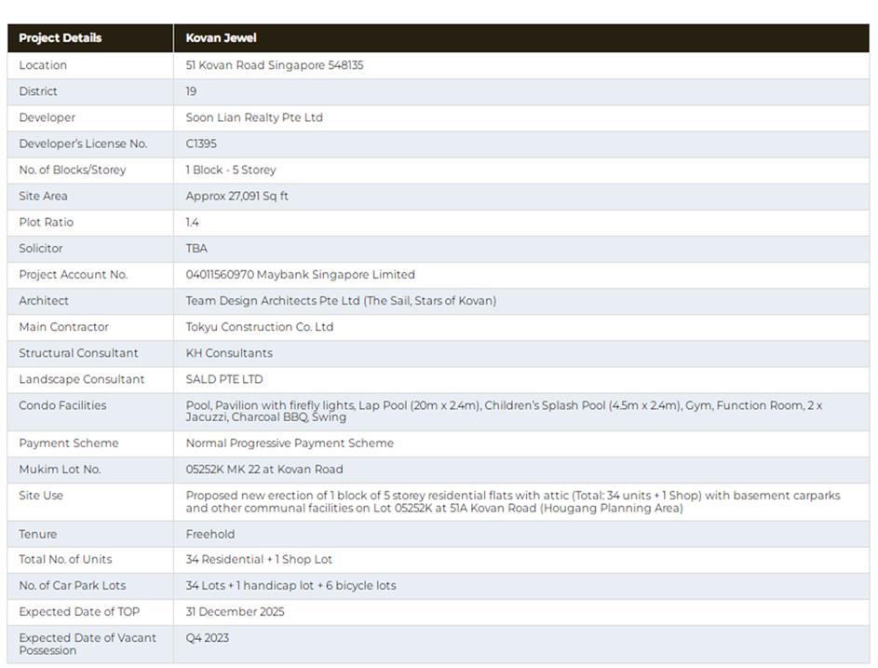Select the Solicitor value TBA
Image resolution: width=878 pixels, height=668 pixels.
click(x=196, y=248)
